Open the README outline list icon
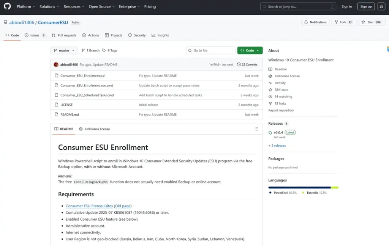This screenshot has width=389, height=246. [256, 129]
